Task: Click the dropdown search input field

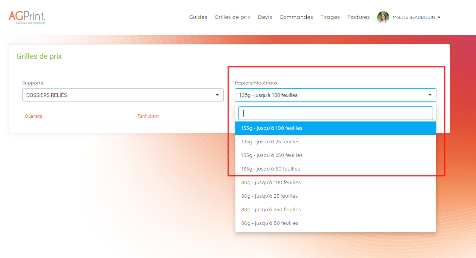Action: tap(335, 113)
